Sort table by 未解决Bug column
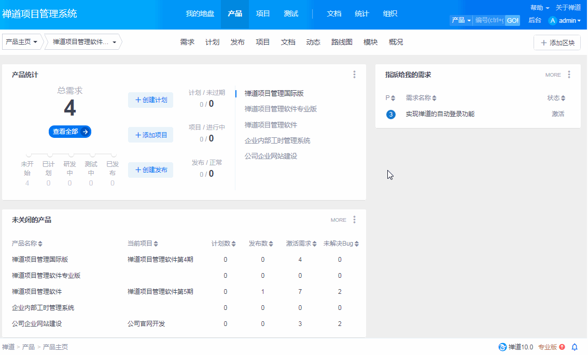Viewport: 588px width, 355px height. pos(341,244)
